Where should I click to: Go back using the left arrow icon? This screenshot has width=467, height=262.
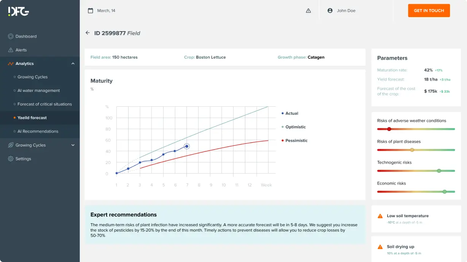coord(87,33)
